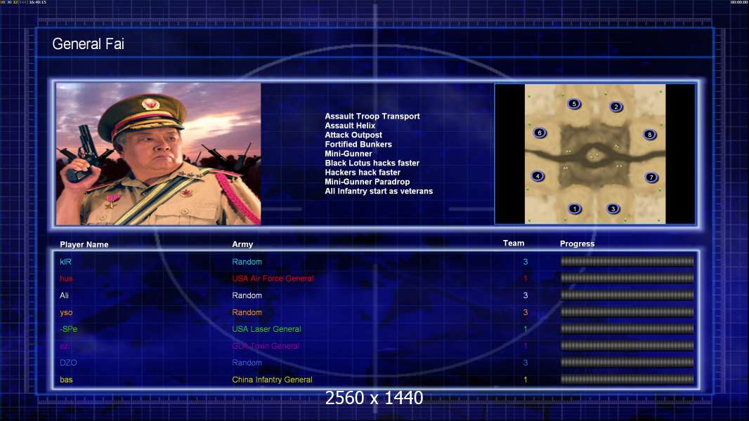Choose start position marker 7 on the map

pyautogui.click(x=651, y=178)
